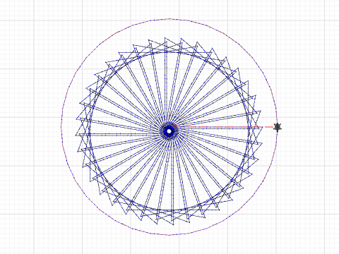Select the long red line from center to triangle ring
The image size is (339, 254).
(218, 127)
